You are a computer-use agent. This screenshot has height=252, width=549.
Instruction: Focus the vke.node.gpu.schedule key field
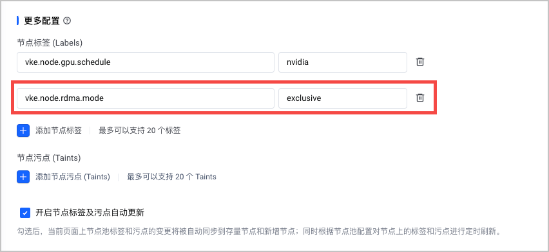point(145,62)
